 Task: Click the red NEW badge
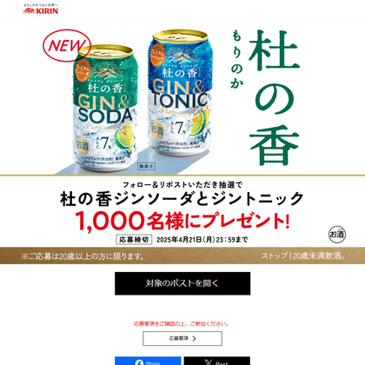pyautogui.click(x=67, y=45)
